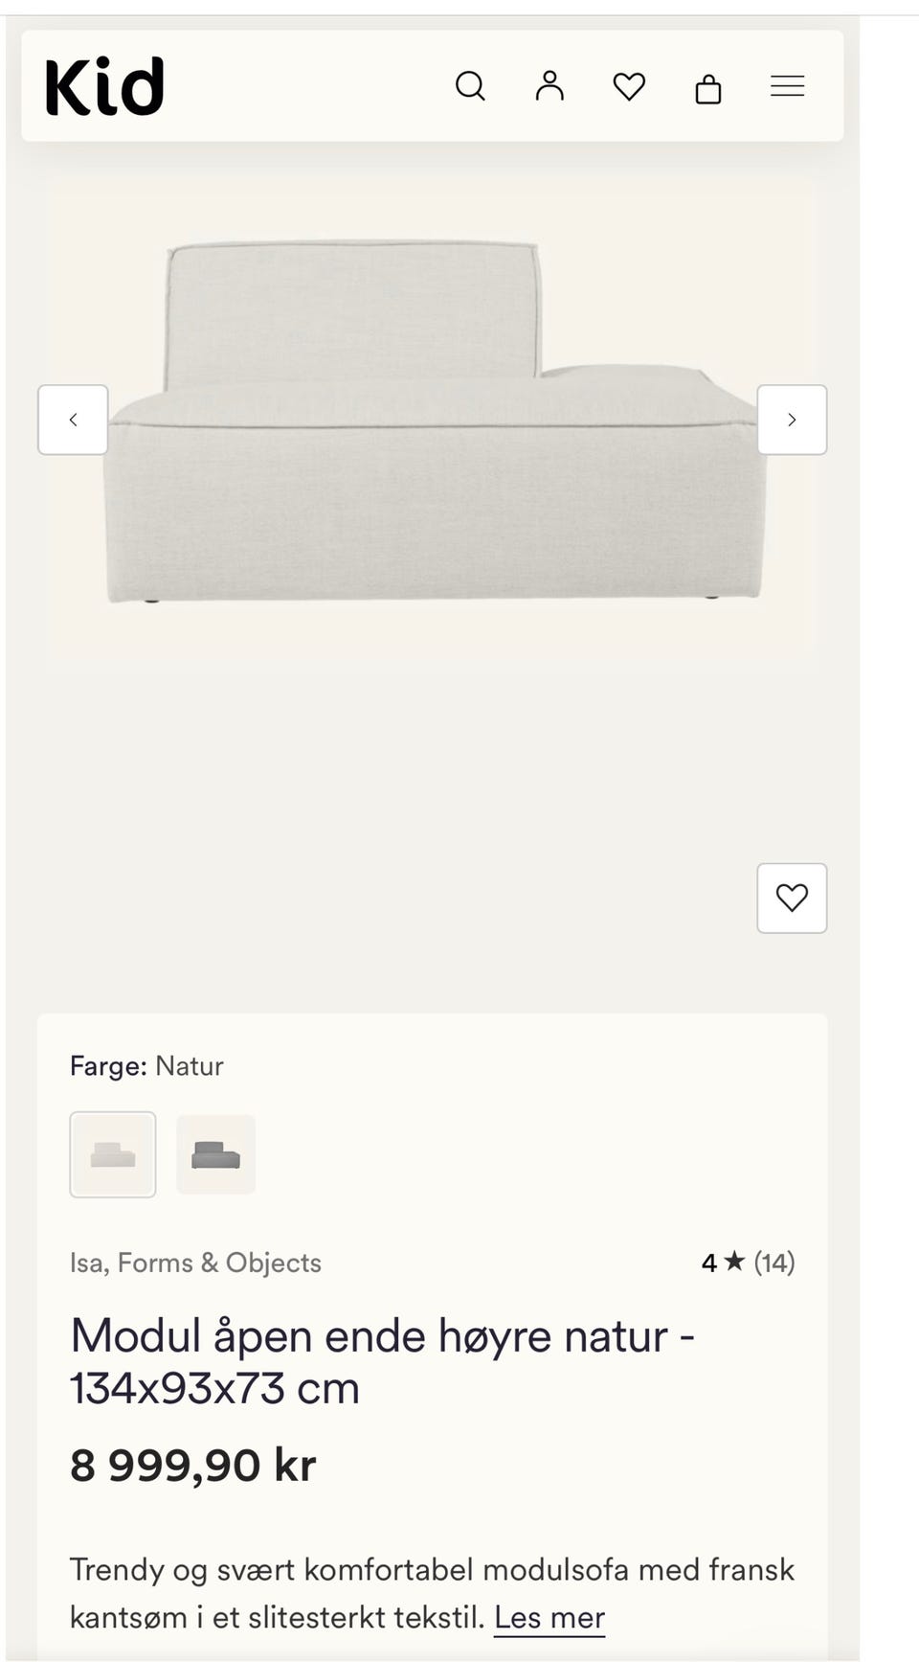Click the review count (14)

point(774,1263)
